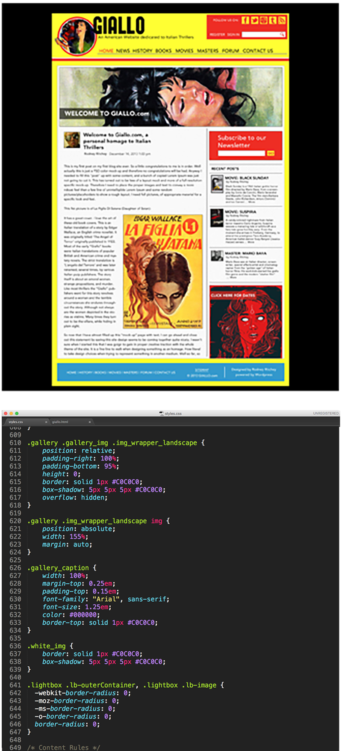Click the Go button beside the newsletter field

(x=271, y=153)
